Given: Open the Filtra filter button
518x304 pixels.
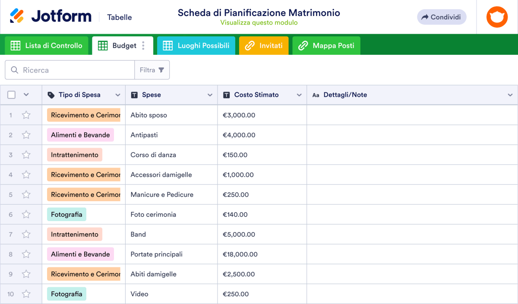Looking at the screenshot, I should 152,70.
